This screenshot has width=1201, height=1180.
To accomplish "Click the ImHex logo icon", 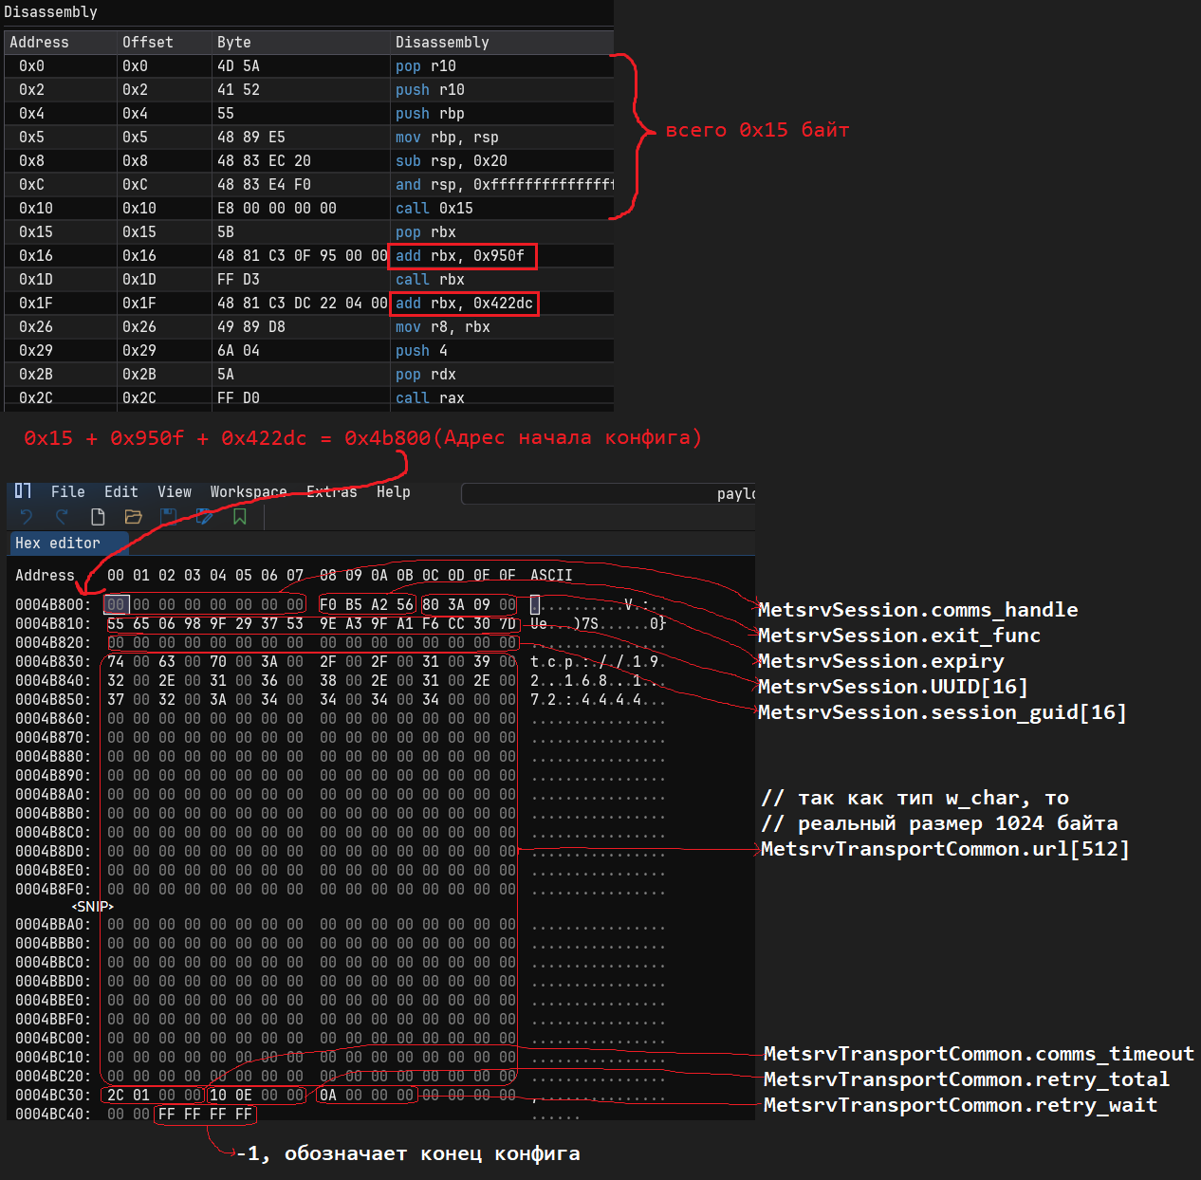I will tap(24, 491).
